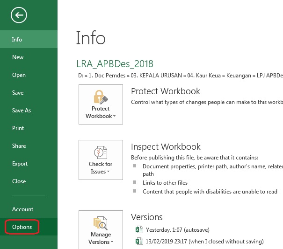
Task: Click the Protect Workbook lock icon
Action: (x=101, y=97)
